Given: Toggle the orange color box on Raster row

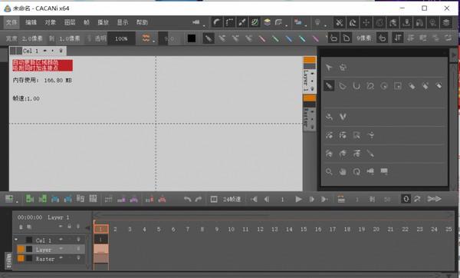Looking at the screenshot, I should 21,259.
